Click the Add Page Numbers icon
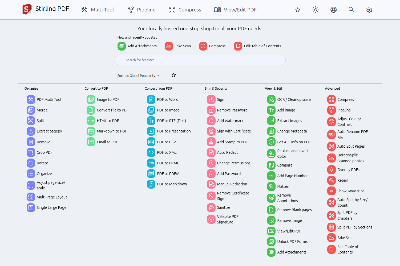This screenshot has width=400, height=266. coord(271,176)
